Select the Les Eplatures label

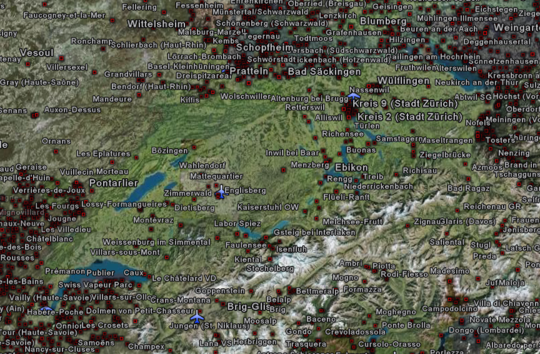[x=103, y=153]
